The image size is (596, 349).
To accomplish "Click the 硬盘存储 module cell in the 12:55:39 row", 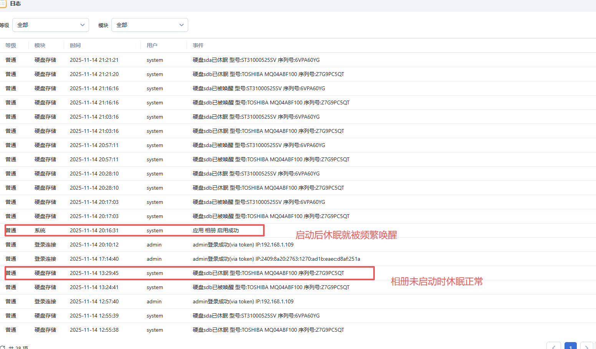I will [45, 316].
